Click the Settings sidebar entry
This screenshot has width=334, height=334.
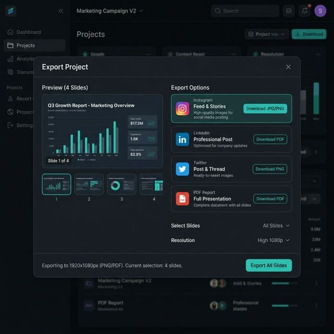(20, 125)
